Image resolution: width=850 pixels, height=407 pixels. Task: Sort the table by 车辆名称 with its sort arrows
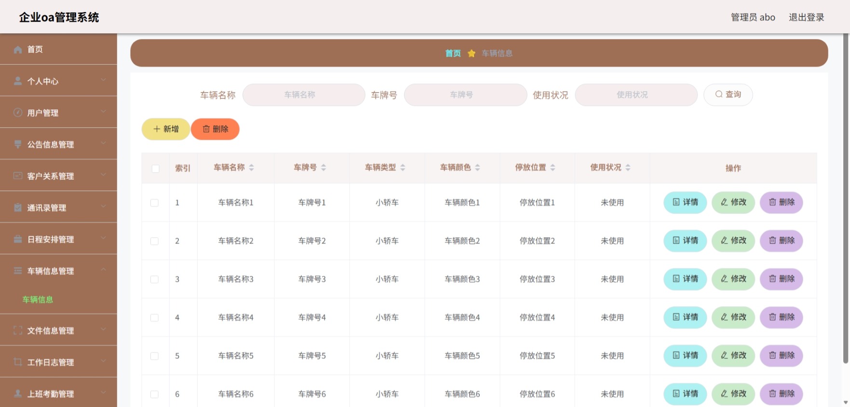pos(251,167)
